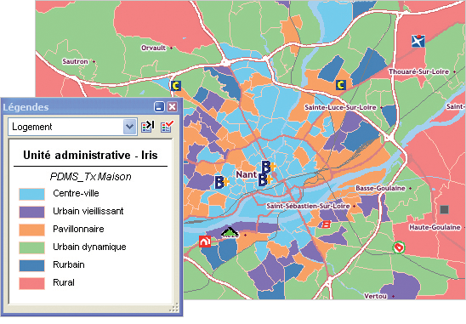Click the legend checkmark options icon

[168, 127]
